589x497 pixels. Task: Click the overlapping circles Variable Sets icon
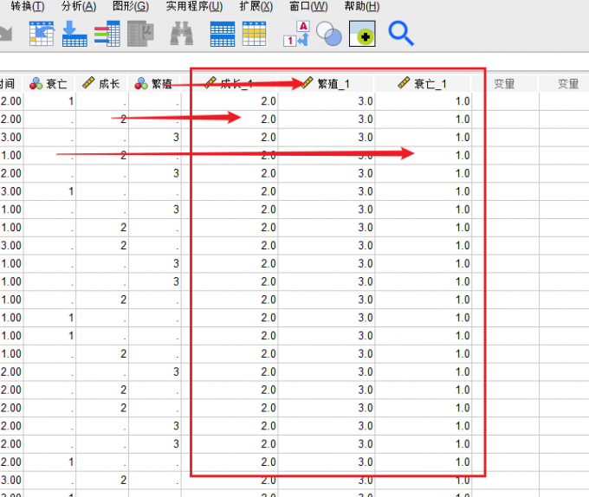(x=329, y=34)
